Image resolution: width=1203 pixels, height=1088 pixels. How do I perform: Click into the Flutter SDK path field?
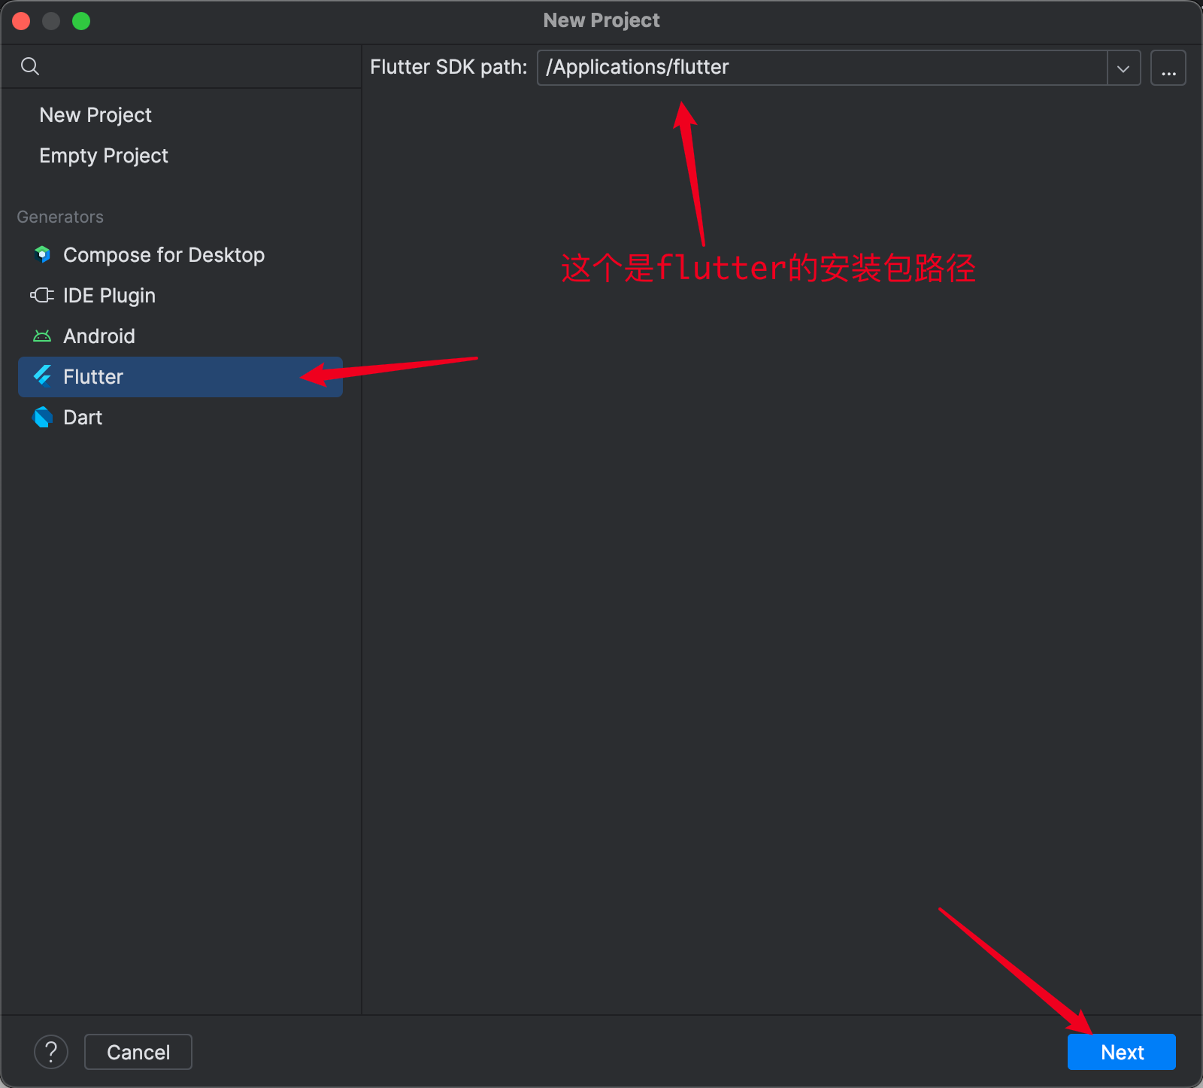[822, 68]
